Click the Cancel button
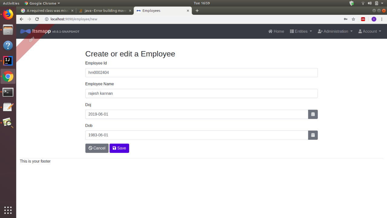 97,148
